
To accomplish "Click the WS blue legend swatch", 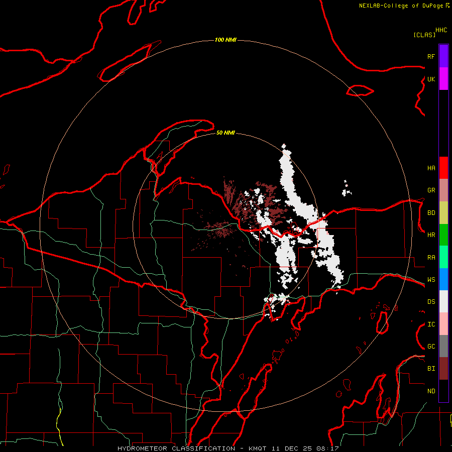I will (443, 279).
